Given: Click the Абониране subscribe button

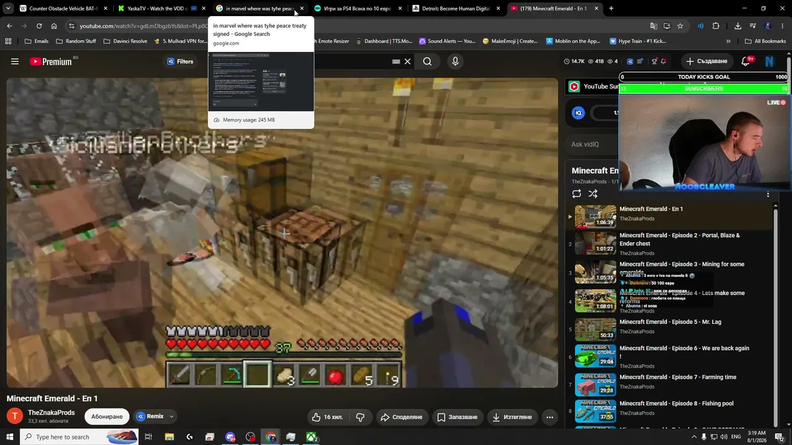Looking at the screenshot, I should (x=107, y=417).
